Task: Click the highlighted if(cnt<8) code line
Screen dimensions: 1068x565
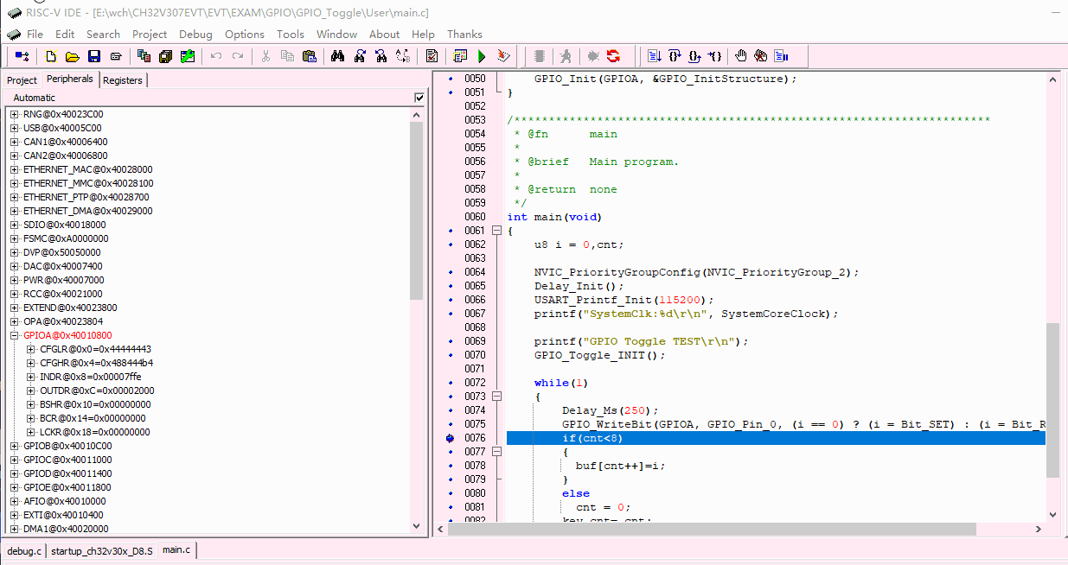Action: (776, 438)
